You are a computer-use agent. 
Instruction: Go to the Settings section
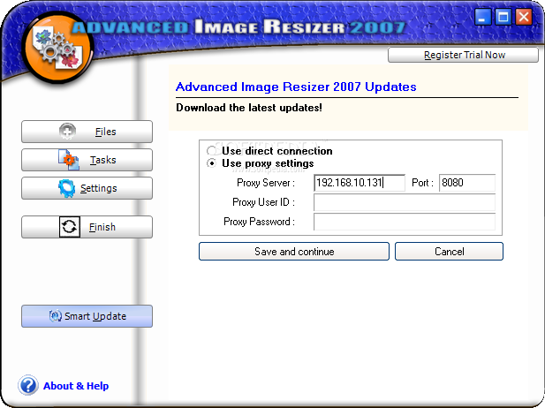click(x=87, y=188)
